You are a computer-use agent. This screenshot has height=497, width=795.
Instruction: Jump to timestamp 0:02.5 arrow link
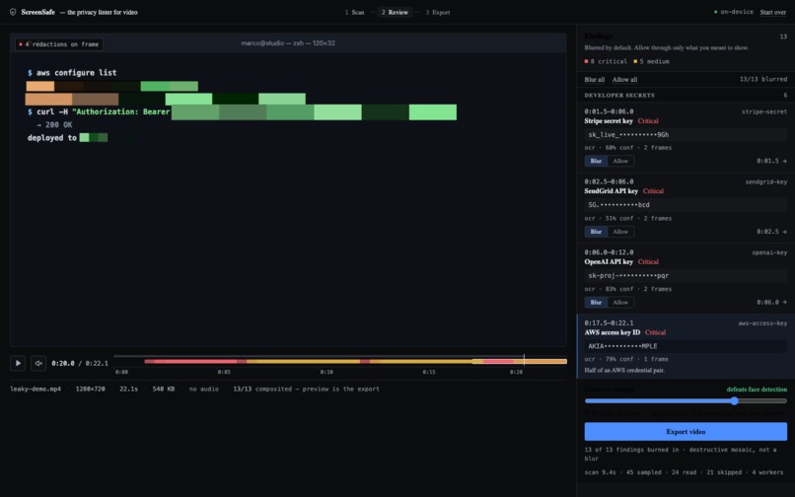(771, 232)
